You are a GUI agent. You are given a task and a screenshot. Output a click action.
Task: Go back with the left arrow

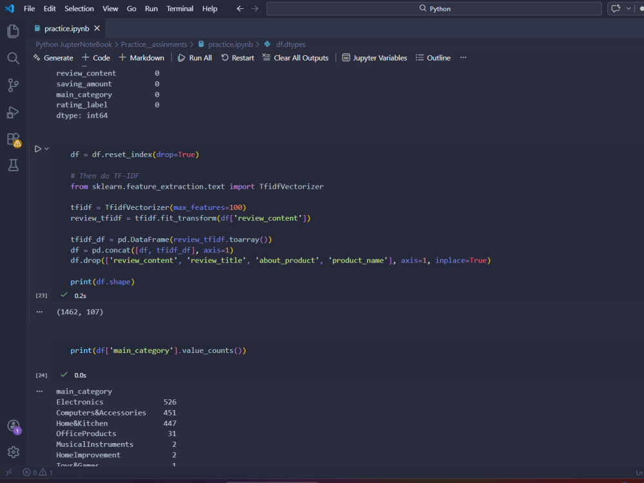[240, 8]
